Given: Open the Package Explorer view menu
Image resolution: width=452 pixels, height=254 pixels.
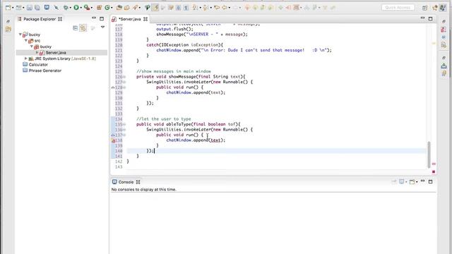Looking at the screenshot, I should (102, 27).
